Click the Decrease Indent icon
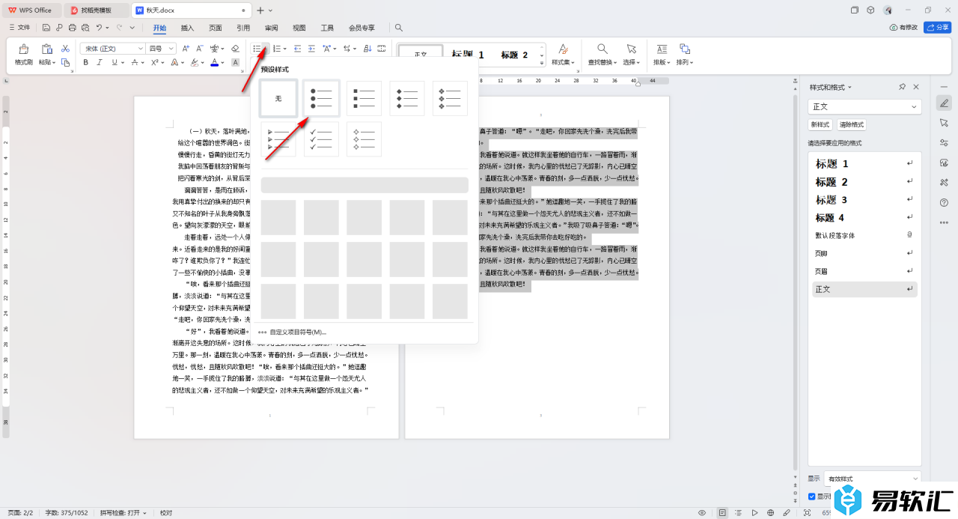This screenshot has width=958, height=519. point(297,48)
